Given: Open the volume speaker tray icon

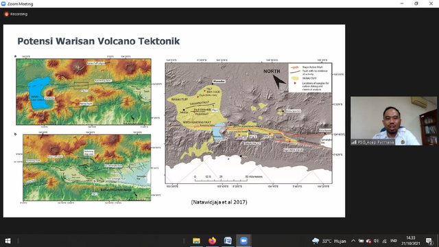Looking at the screenshot, I should pyautogui.click(x=377, y=241).
